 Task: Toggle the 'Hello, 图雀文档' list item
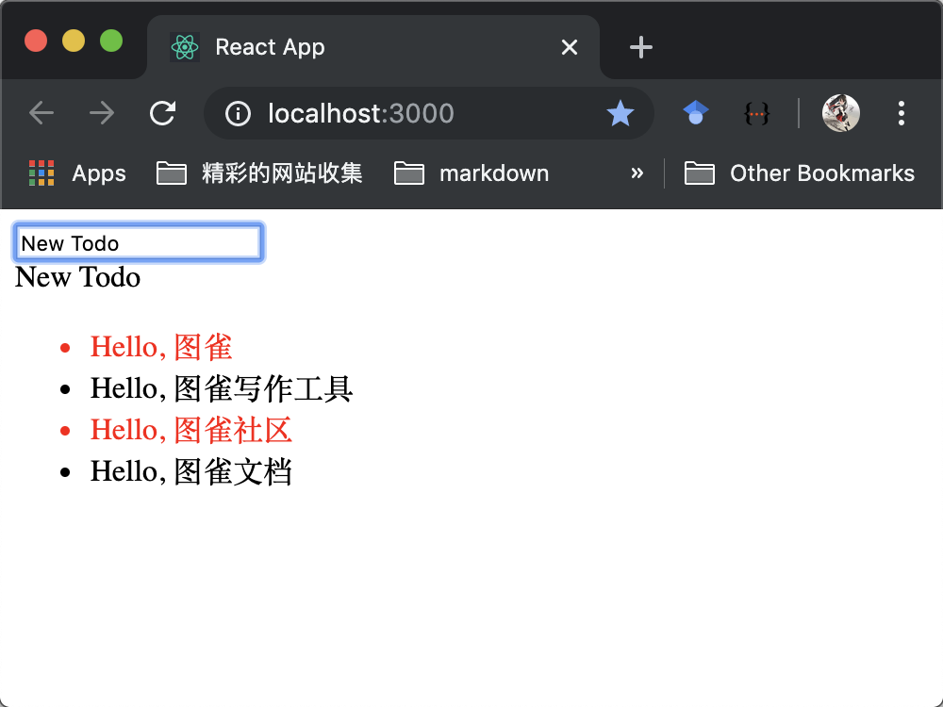pyautogui.click(x=191, y=470)
